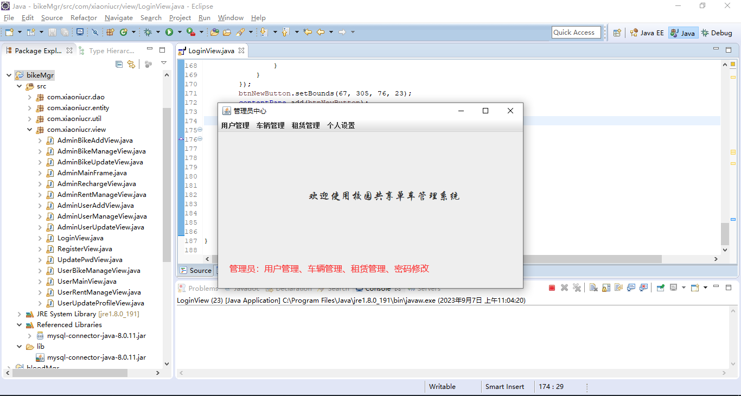Click the Save All toolbar icon

(65, 32)
